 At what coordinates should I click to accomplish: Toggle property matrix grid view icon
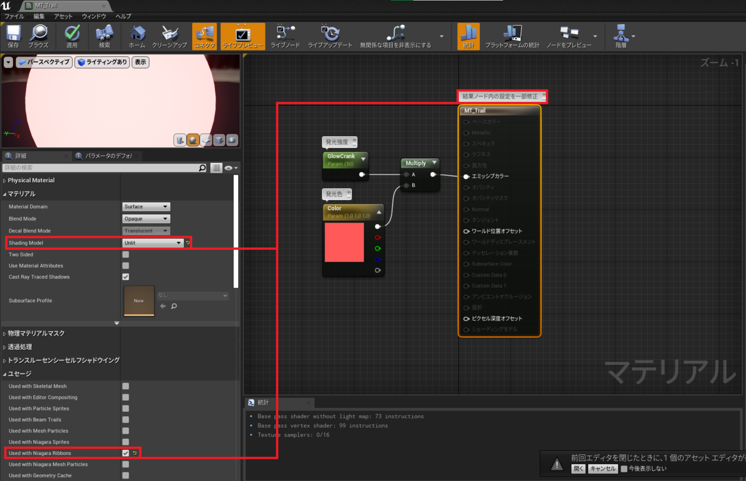point(216,168)
